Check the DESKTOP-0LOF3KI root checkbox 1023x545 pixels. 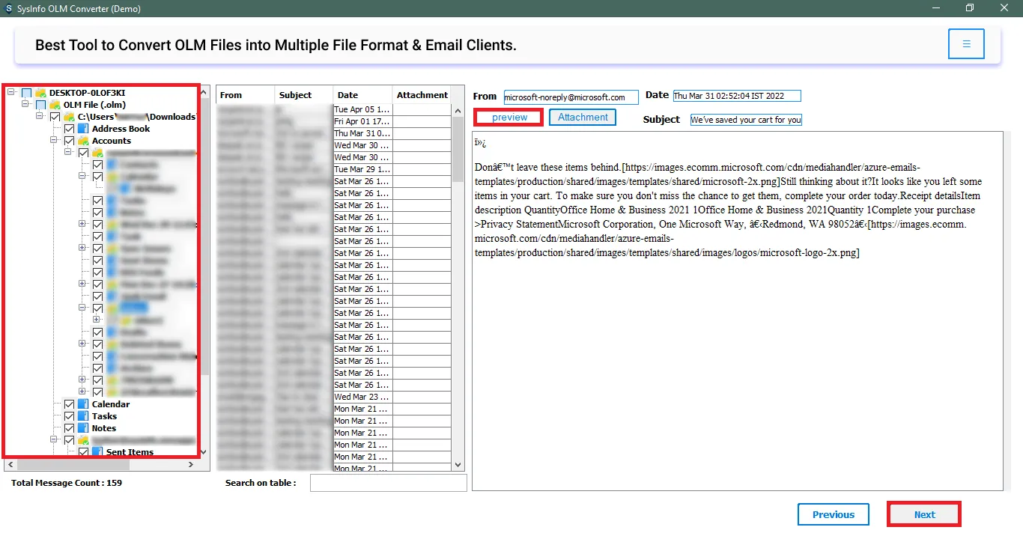click(27, 93)
